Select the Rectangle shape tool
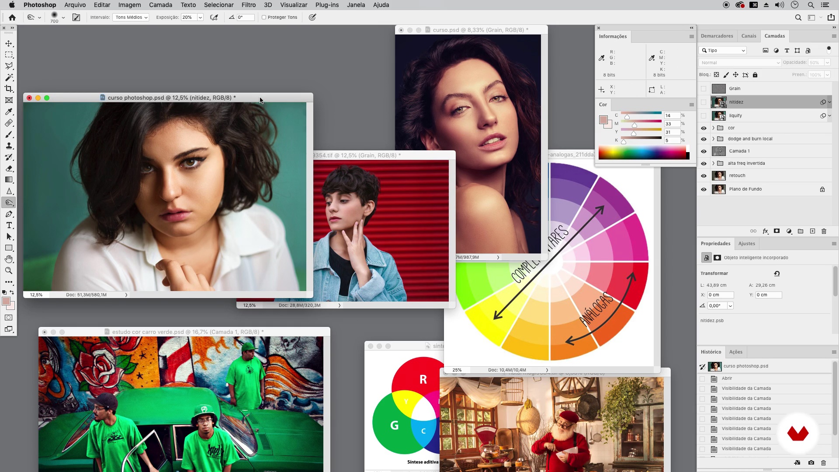Viewport: 839px width, 472px height. click(9, 248)
